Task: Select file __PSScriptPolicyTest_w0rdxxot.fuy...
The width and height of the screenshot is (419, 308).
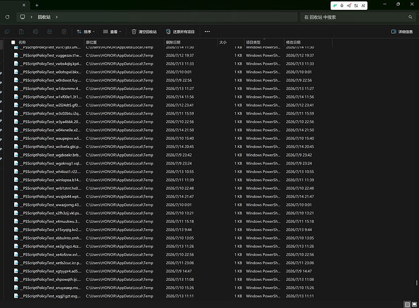Action: coord(52,80)
